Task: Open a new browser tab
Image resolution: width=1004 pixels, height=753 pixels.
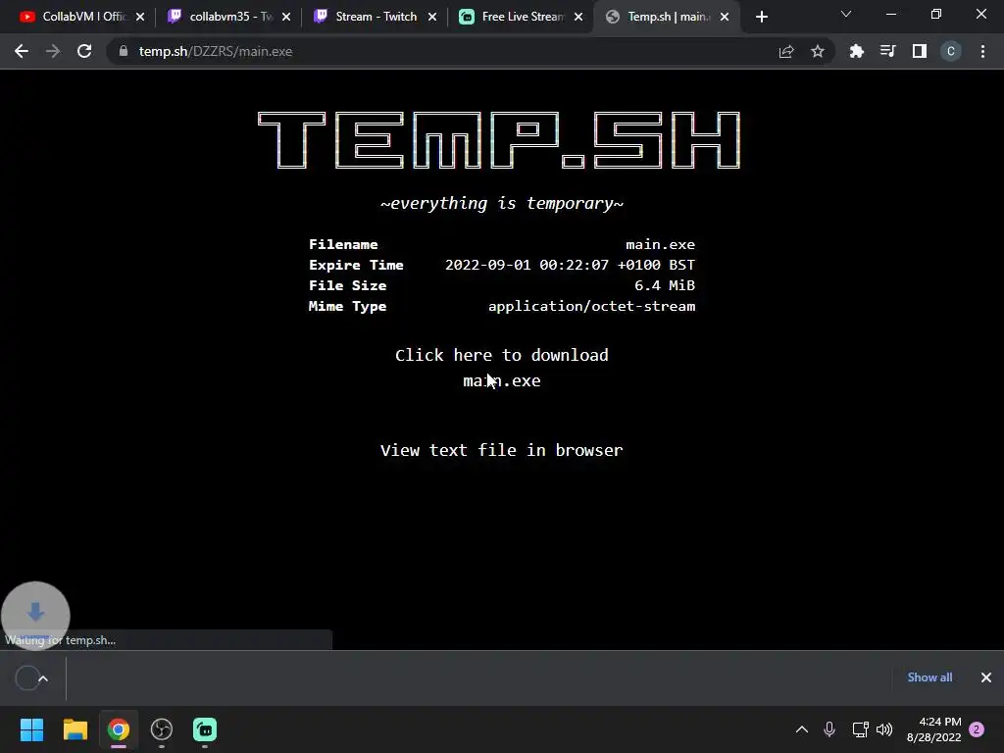Action: (761, 17)
